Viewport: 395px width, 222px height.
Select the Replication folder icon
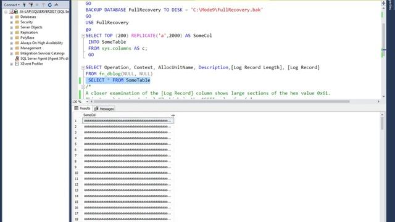[17, 33]
